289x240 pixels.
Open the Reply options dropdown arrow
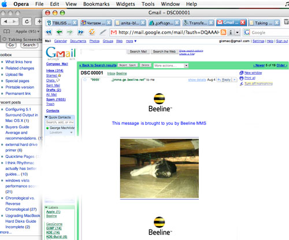(235, 80)
